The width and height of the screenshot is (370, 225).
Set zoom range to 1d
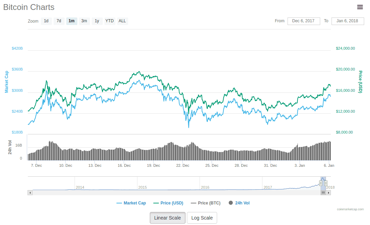46,21
